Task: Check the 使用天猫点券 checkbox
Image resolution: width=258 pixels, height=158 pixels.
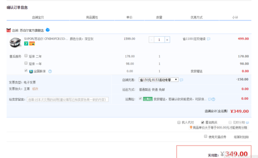Action: (206, 136)
